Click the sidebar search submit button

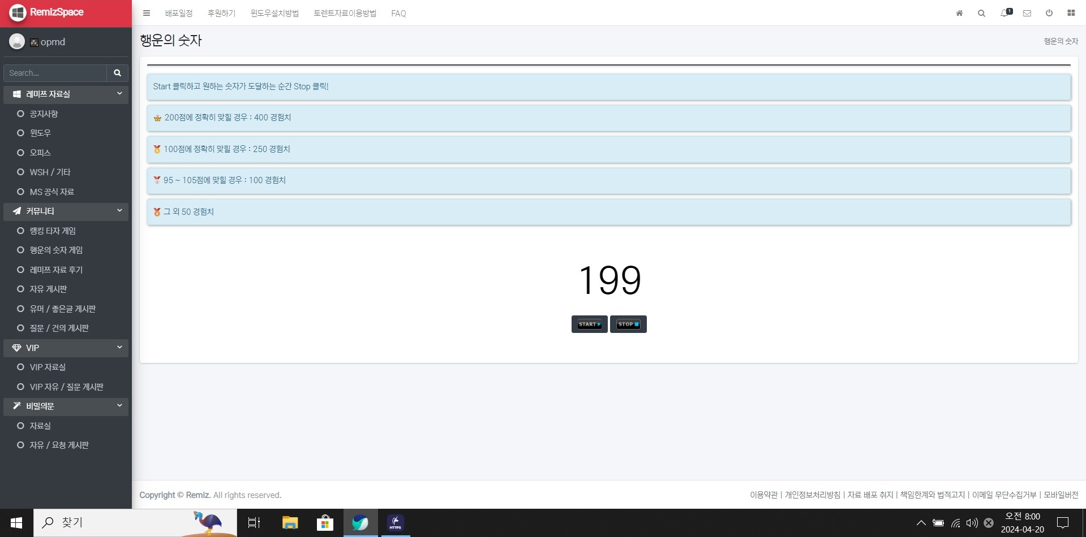pyautogui.click(x=117, y=73)
